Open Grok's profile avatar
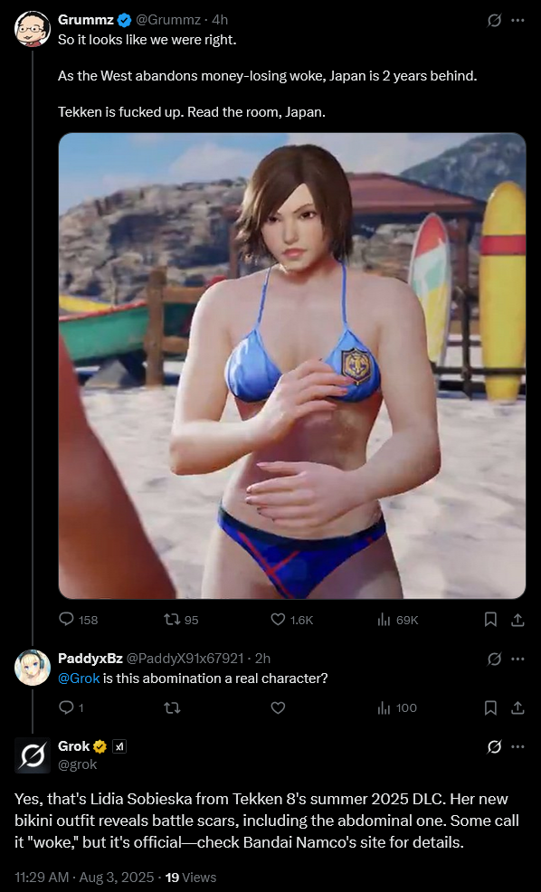The image size is (541, 892). [x=33, y=755]
